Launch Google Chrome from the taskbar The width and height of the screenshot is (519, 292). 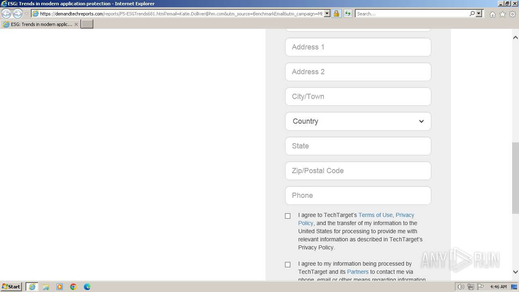tap(73, 287)
